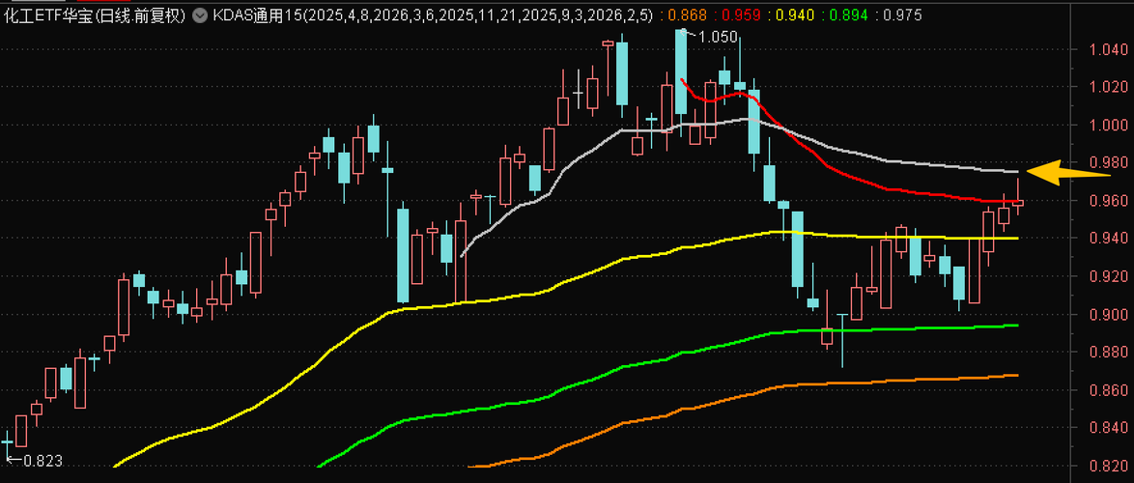
Task: Click the 0.920 price axis label
Action: (1110, 276)
